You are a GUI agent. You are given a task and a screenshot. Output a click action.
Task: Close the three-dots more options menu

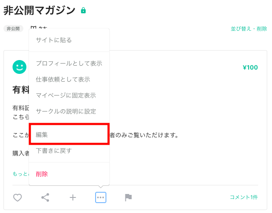tap(100, 197)
